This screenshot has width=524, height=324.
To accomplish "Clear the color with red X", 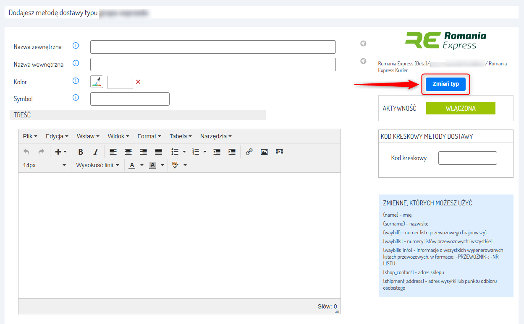I will click(138, 82).
